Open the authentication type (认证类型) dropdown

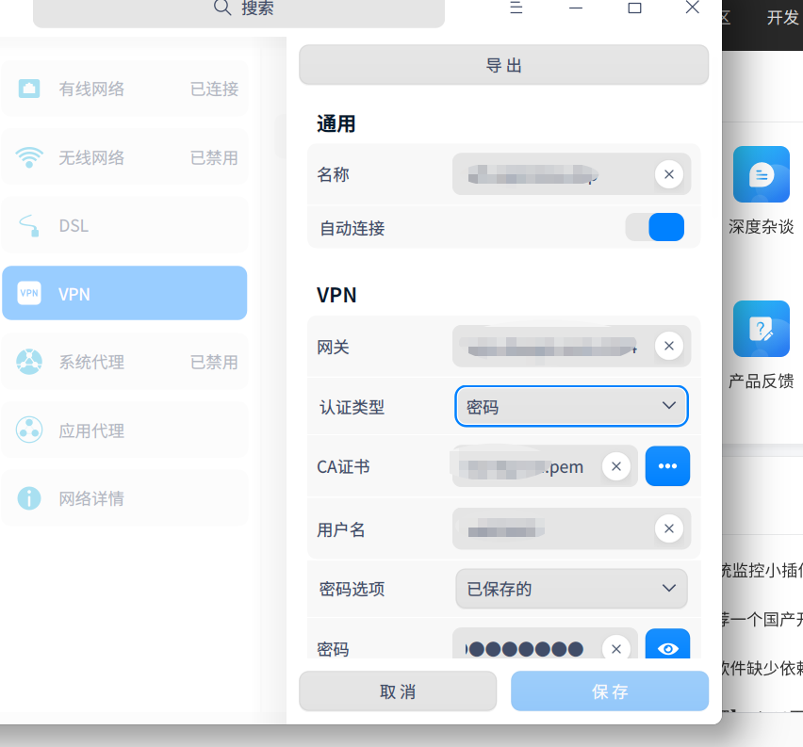click(x=571, y=407)
